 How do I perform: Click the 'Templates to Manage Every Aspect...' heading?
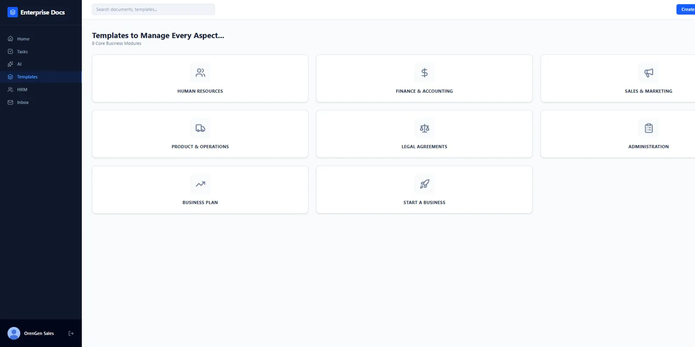point(158,36)
